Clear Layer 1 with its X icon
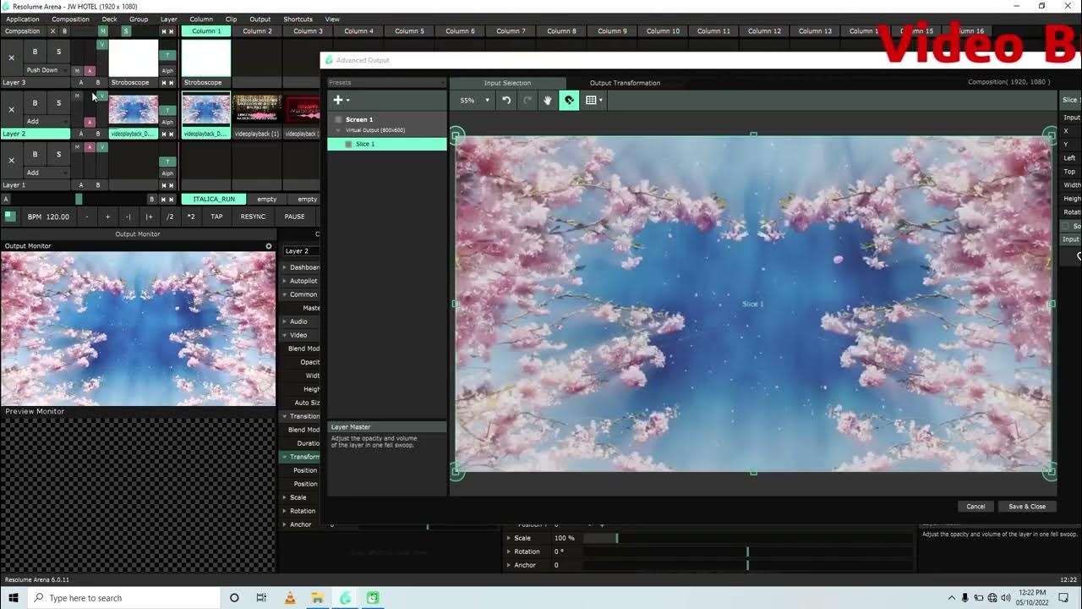Viewport: 1082px width, 609px height. [x=11, y=161]
